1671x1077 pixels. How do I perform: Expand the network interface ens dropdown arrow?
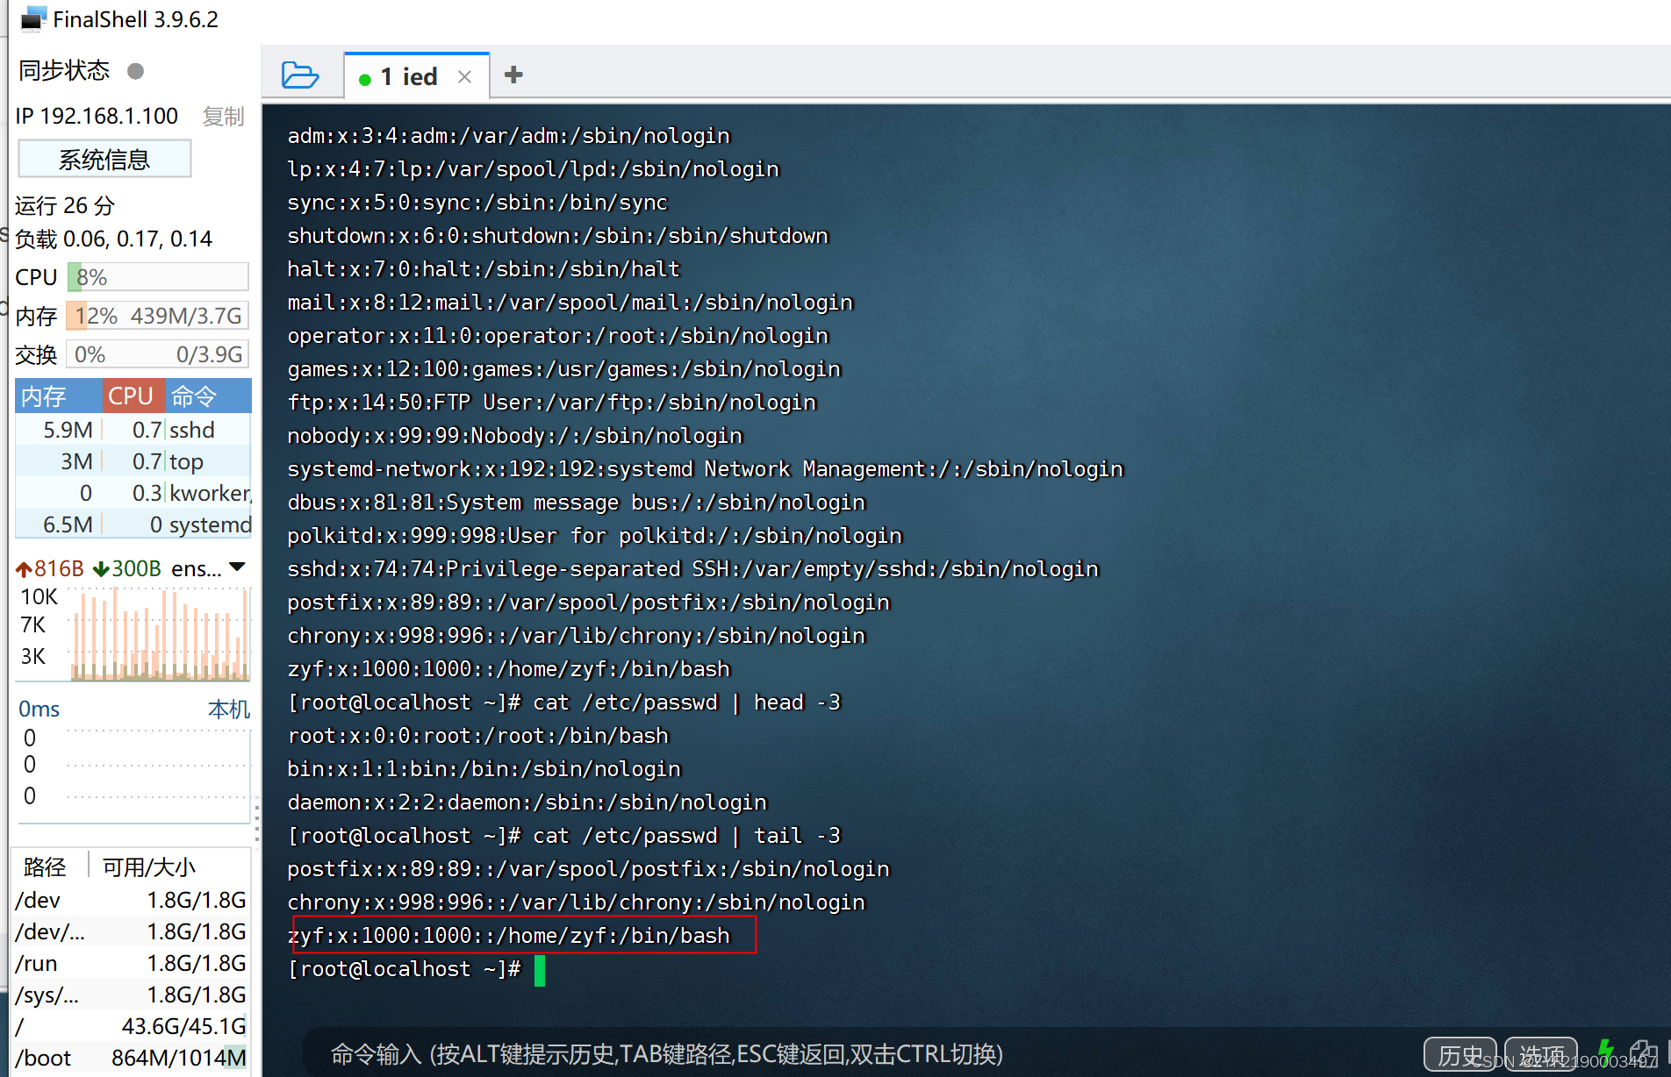coord(237,567)
